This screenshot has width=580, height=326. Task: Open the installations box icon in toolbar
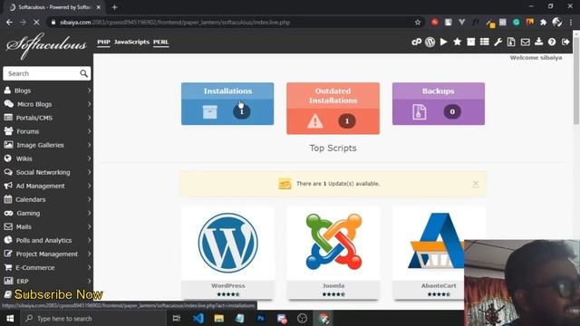(471, 43)
